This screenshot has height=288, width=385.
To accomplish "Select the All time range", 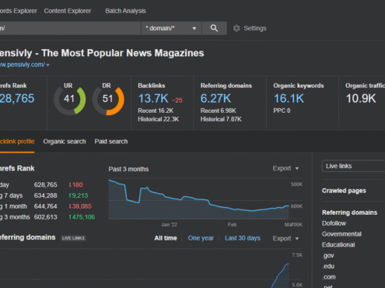I will [x=166, y=238].
